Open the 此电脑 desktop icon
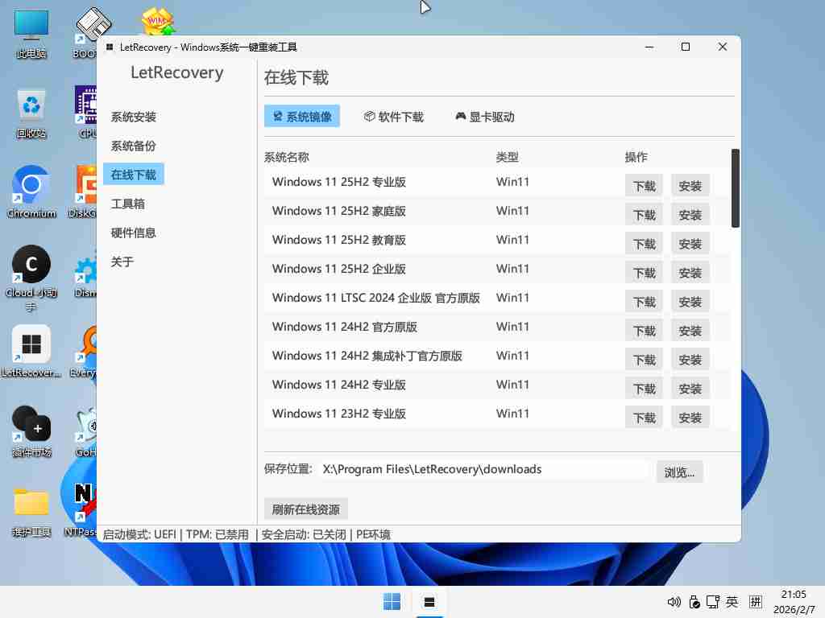825x618 pixels. coord(31,33)
